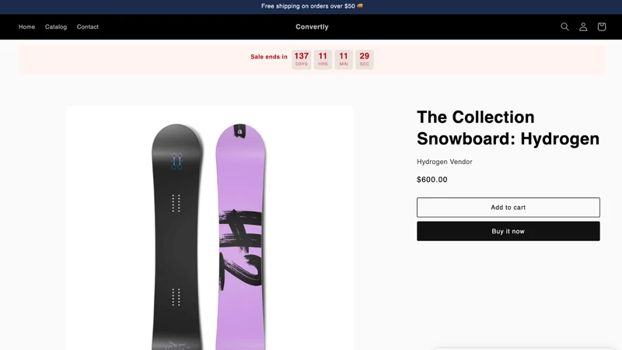Click the HRS countdown box
This screenshot has height=350, width=622.
[323, 59]
